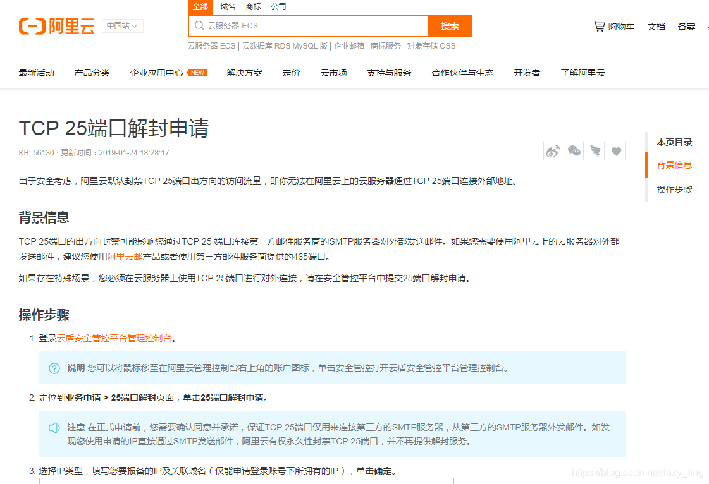Open the 最新活动 menu
Image resolution: width=709 pixels, height=484 pixels.
[x=37, y=73]
